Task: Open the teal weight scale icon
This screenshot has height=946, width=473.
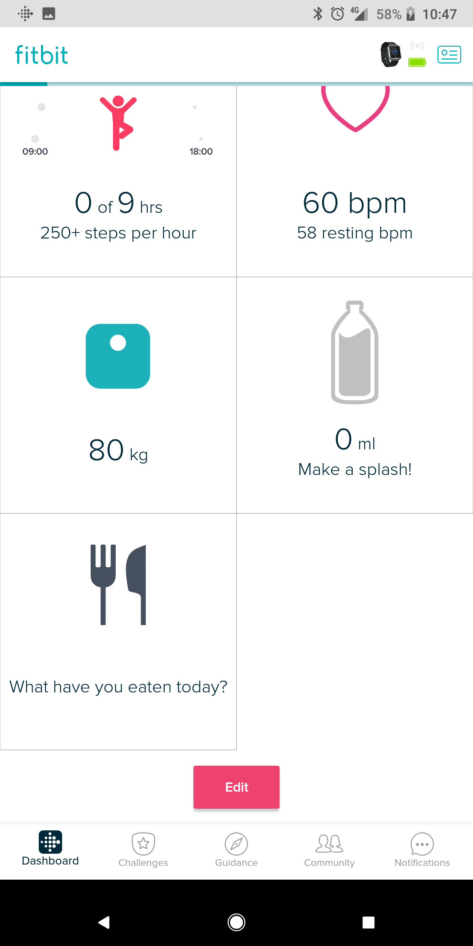Action: click(x=118, y=356)
